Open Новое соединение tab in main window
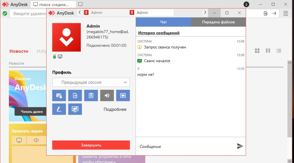Screen dimensions: 294x163 (53, 4)
